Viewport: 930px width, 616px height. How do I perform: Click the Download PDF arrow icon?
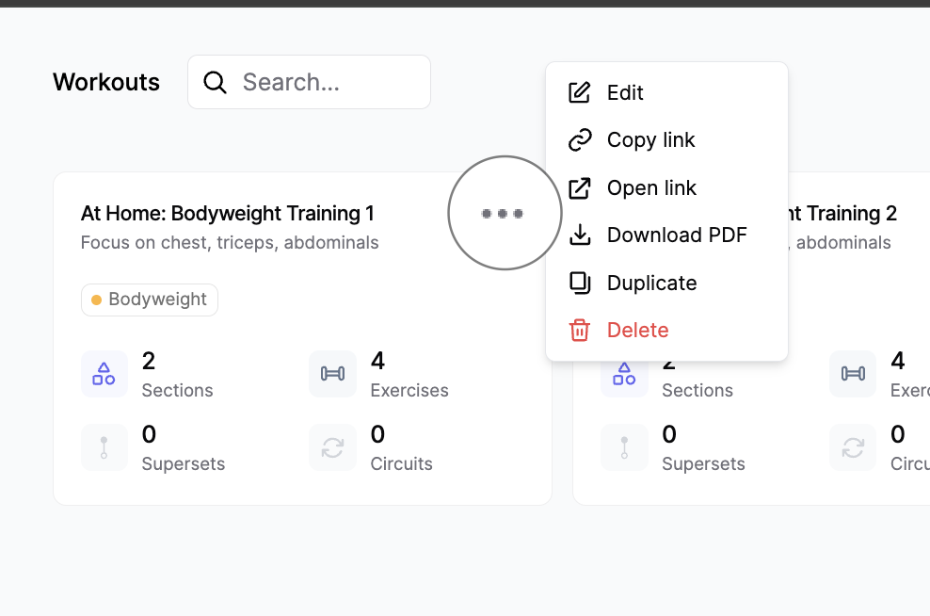(580, 235)
